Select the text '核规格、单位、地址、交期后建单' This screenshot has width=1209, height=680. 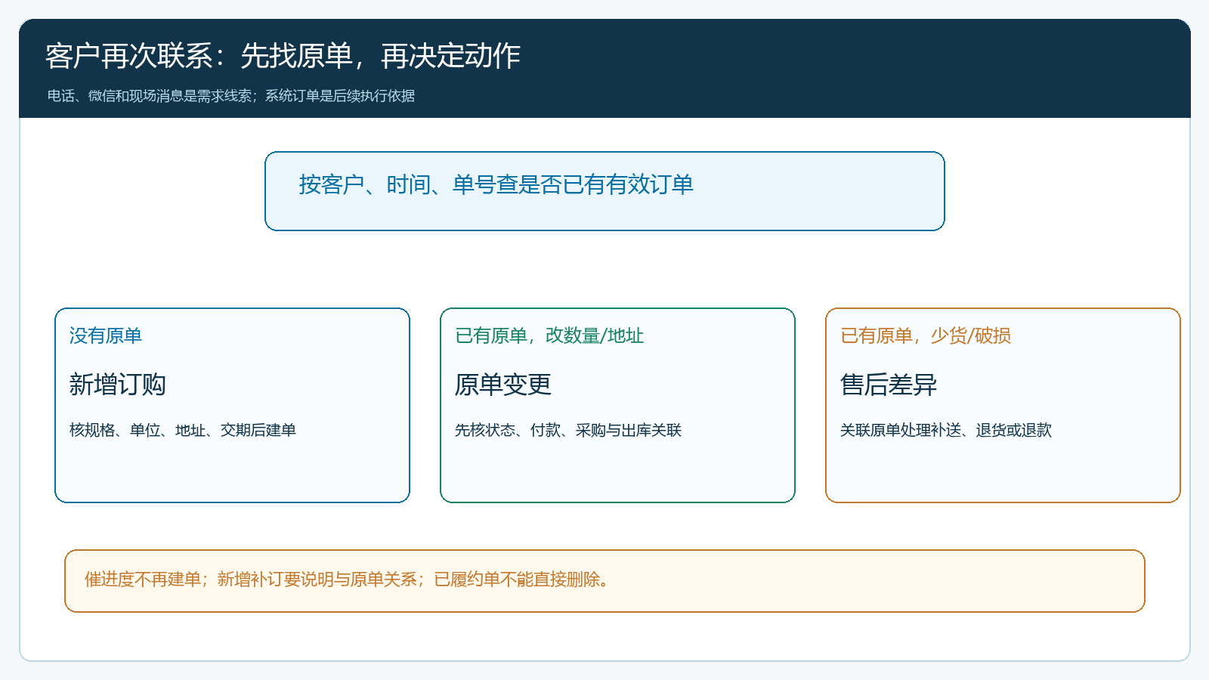click(x=183, y=430)
